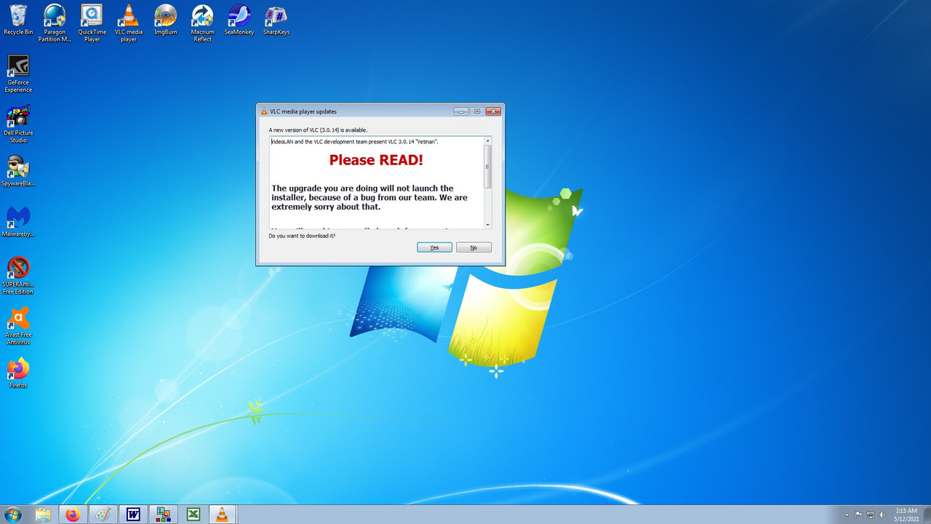This screenshot has height=524, width=931.
Task: Expand the hidden system tray icons
Action: point(846,515)
